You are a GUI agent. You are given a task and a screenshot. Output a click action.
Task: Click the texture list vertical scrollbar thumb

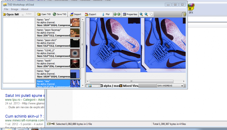(x=83, y=45)
